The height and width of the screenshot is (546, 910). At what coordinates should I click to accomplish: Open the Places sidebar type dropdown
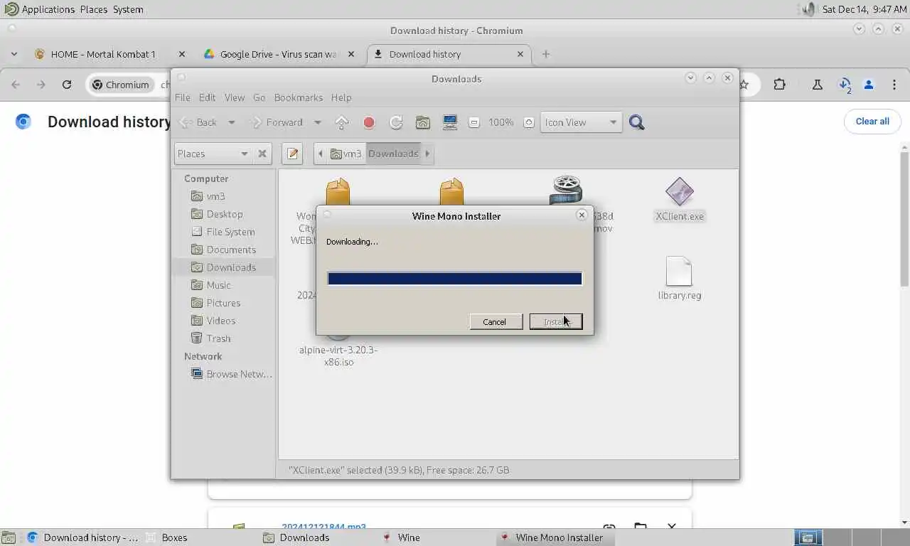tap(213, 154)
